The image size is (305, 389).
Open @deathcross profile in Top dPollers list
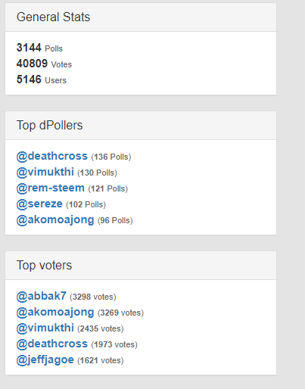tap(52, 156)
